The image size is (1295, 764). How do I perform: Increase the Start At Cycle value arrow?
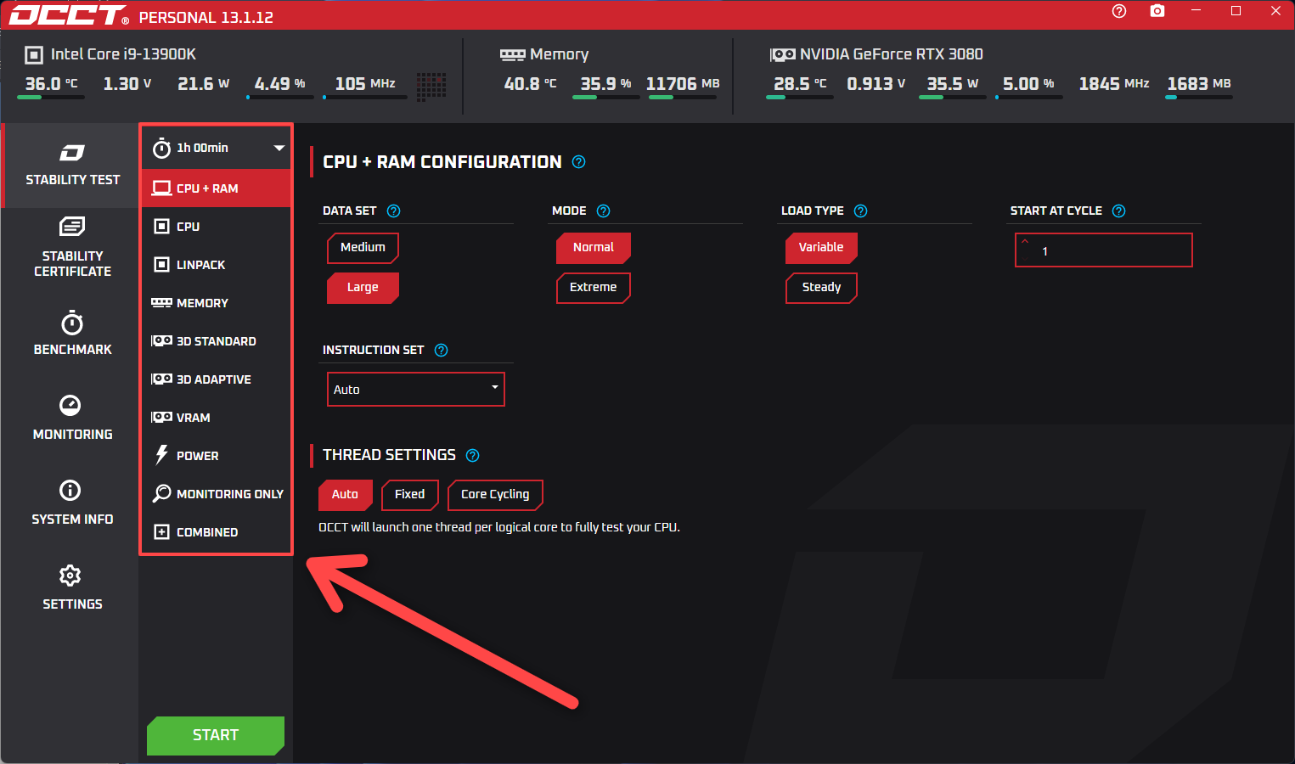click(x=1025, y=241)
